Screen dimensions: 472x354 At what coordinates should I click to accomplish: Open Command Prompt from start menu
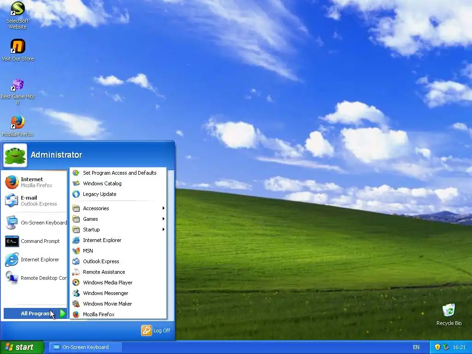click(34, 241)
